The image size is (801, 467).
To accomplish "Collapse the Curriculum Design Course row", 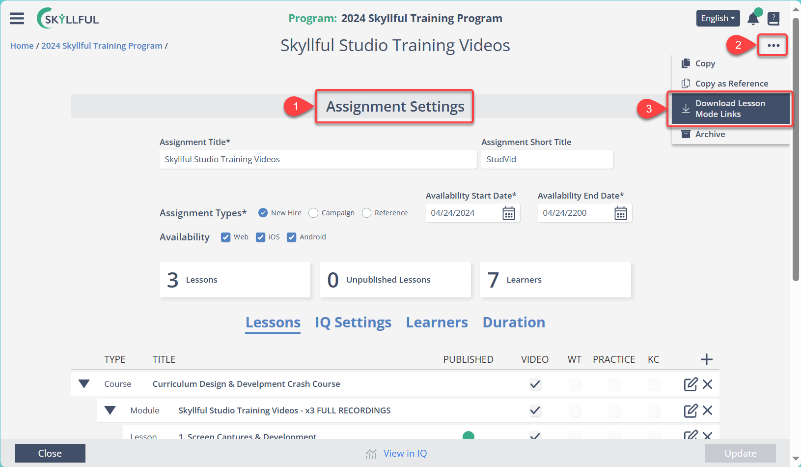I will [x=84, y=384].
